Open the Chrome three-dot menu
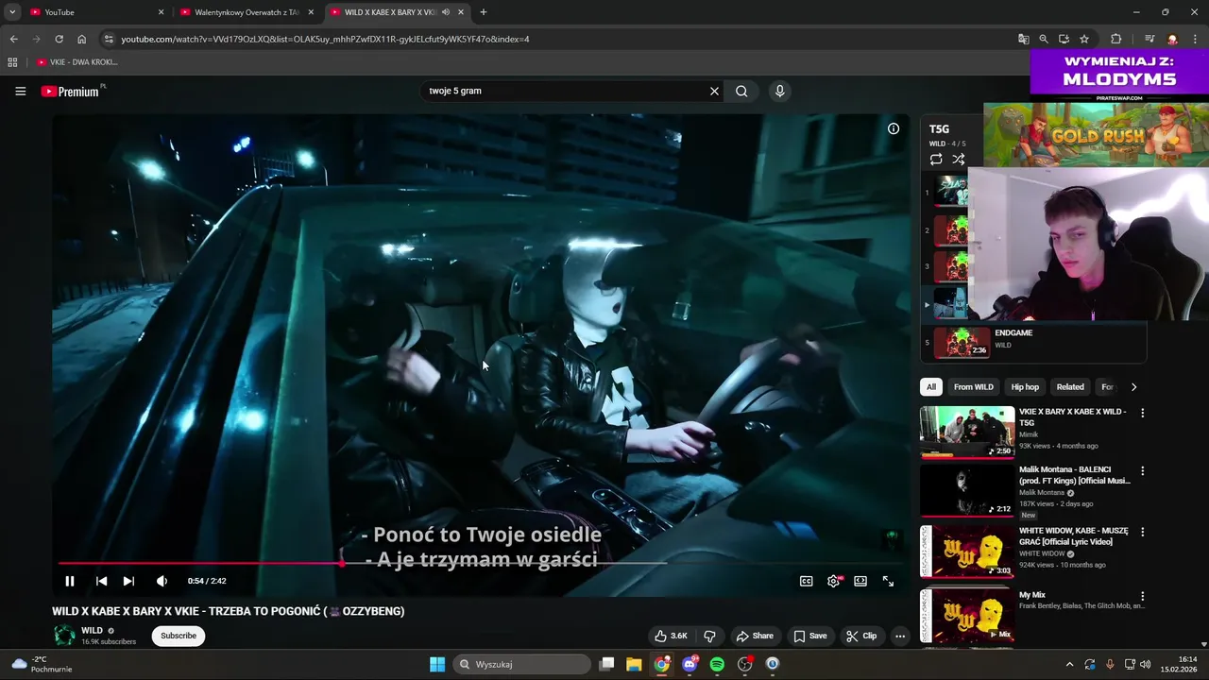 pos(1194,39)
